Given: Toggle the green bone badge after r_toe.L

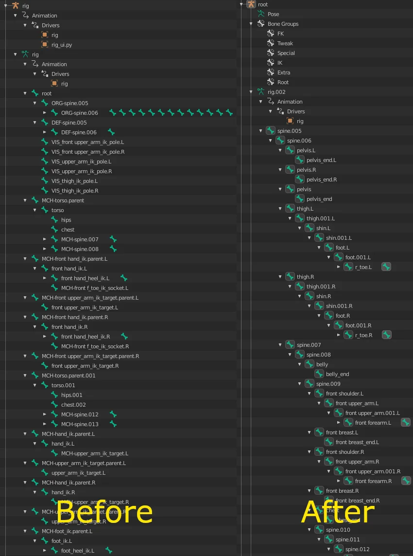Looking at the screenshot, I should 386,267.
